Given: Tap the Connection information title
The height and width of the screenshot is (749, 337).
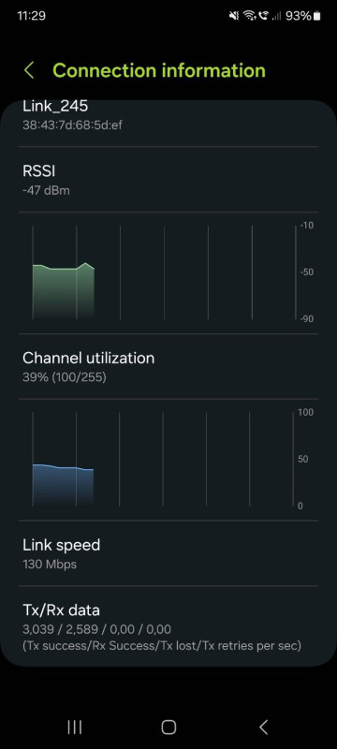Looking at the screenshot, I should pyautogui.click(x=159, y=70).
